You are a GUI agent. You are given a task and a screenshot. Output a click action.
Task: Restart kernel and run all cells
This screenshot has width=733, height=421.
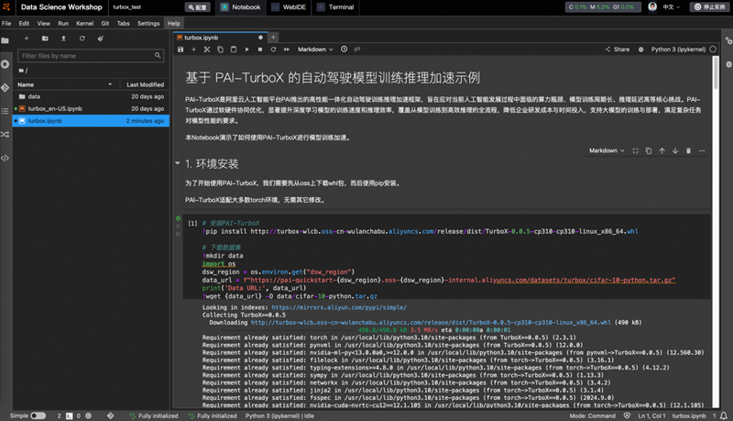[286, 50]
